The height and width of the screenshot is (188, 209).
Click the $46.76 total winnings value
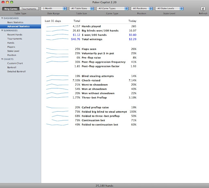coord(76,39)
